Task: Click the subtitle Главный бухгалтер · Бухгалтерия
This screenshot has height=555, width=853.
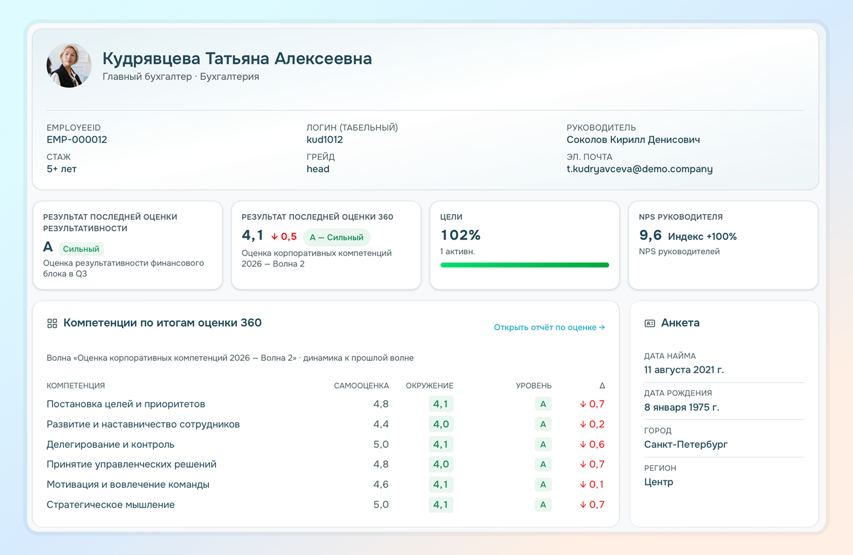Action: click(x=181, y=77)
